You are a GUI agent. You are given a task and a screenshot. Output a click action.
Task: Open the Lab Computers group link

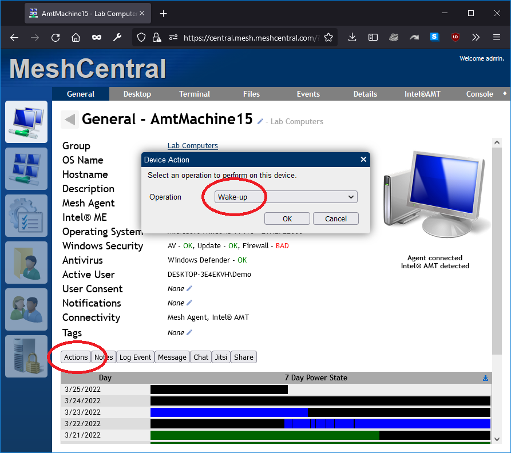point(192,145)
